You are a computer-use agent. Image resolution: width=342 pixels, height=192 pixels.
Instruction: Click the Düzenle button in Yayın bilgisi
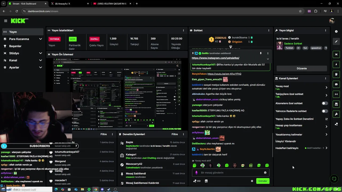(302, 68)
